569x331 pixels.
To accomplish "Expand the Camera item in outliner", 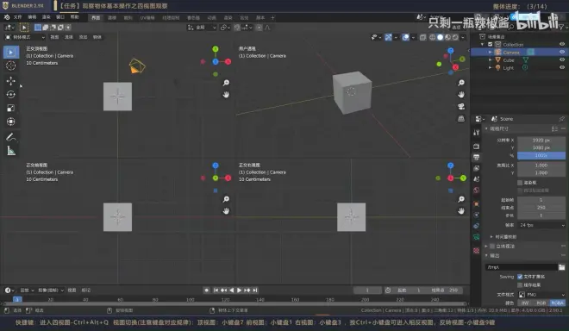I will 491,53.
